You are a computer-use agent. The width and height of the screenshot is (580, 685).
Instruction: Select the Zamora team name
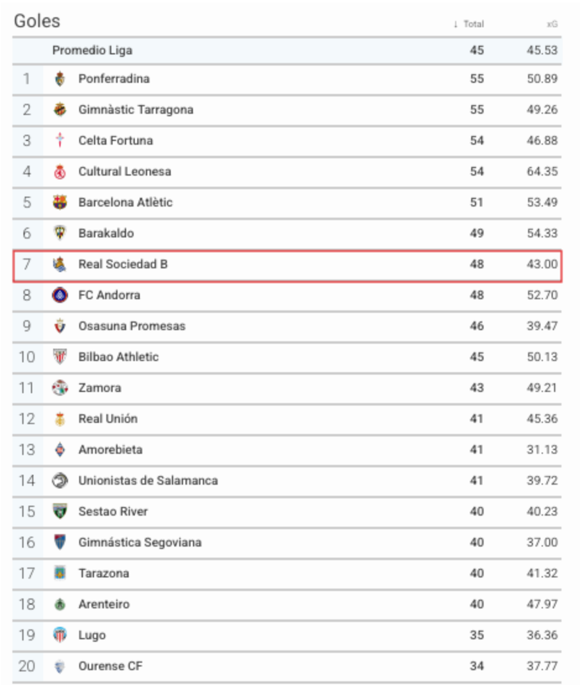[x=100, y=388]
